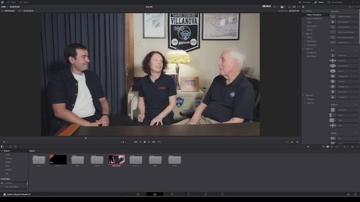Select the Cross Dissolve transition
This screenshot has height=202, width=360.
click(x=344, y=27)
